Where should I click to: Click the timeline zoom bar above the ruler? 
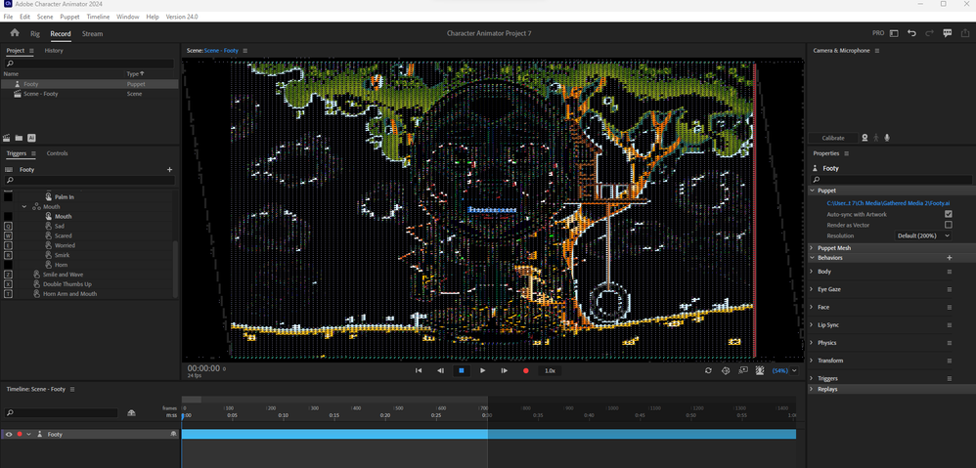coord(191,400)
